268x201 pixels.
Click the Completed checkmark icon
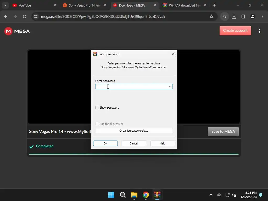pos(31,147)
